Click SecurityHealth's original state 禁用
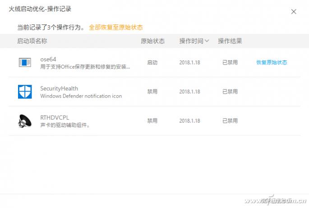The image size is (309, 208). 152,92
